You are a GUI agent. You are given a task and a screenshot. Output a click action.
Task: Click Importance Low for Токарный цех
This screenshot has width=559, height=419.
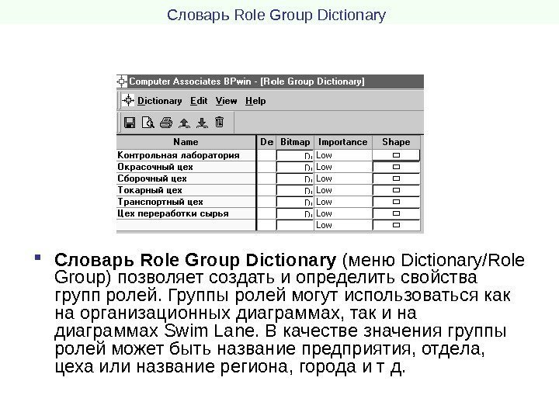343,190
